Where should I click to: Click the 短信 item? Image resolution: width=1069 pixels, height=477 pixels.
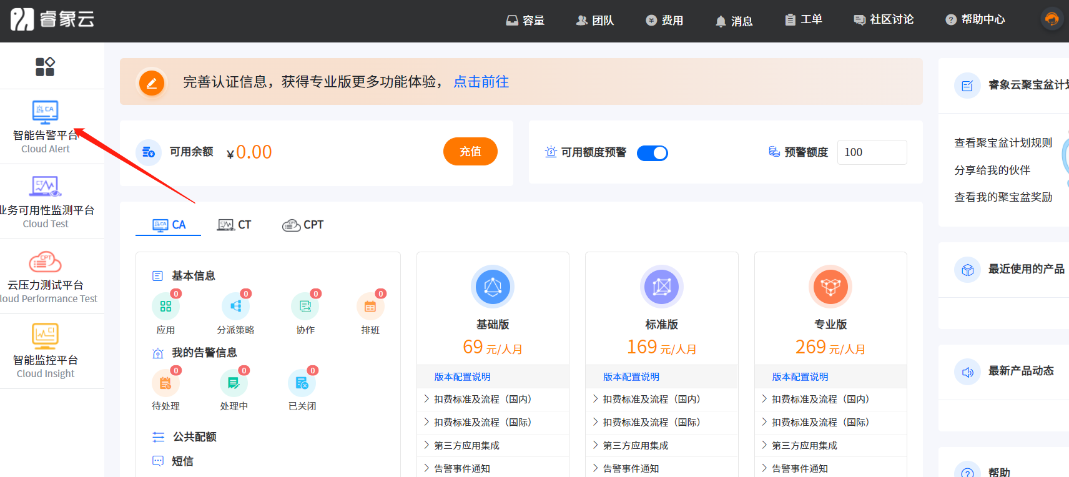pos(182,461)
